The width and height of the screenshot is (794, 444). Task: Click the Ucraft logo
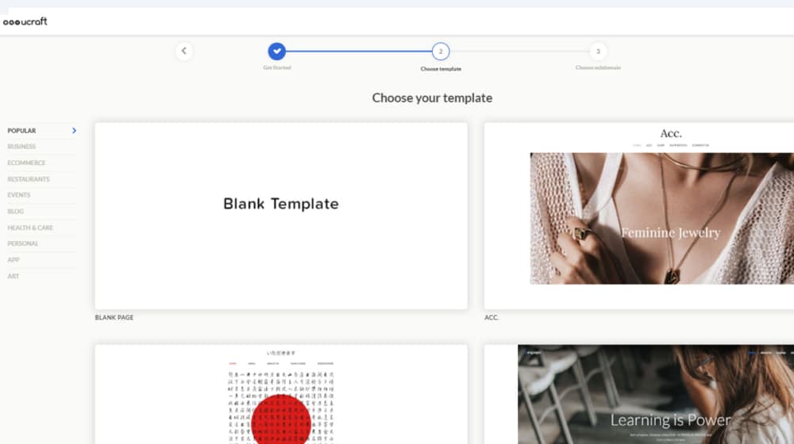[x=25, y=21]
